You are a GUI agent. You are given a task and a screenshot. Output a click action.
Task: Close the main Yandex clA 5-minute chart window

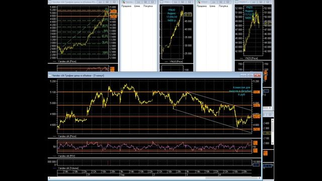(257, 75)
